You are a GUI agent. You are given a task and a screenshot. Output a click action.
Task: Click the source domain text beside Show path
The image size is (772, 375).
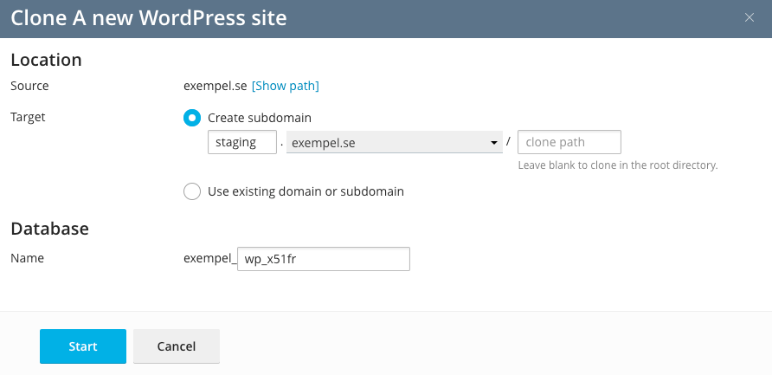point(215,86)
